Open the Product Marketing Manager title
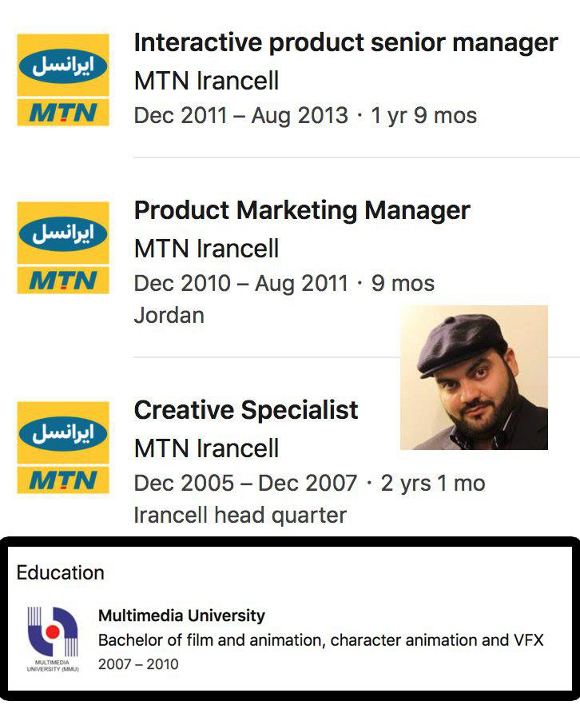The width and height of the screenshot is (580, 705). point(302,210)
